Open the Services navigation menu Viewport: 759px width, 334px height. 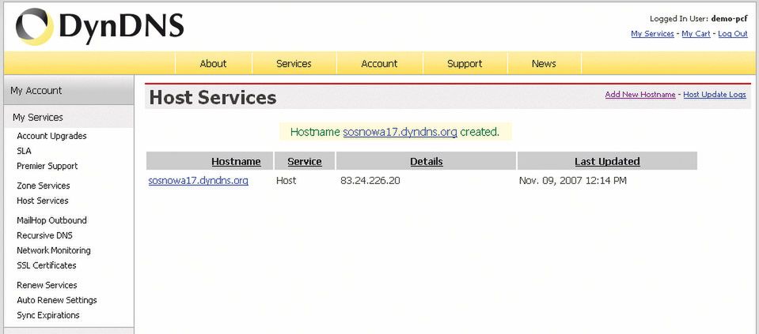pos(294,64)
